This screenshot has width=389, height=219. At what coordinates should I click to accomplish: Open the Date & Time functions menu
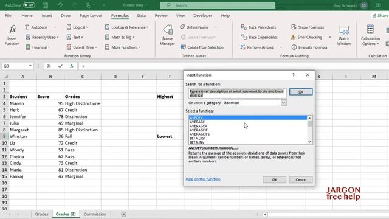[x=82, y=47]
